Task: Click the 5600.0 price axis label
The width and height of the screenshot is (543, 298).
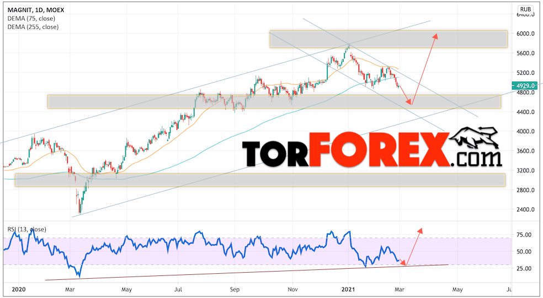Action: 525,53
